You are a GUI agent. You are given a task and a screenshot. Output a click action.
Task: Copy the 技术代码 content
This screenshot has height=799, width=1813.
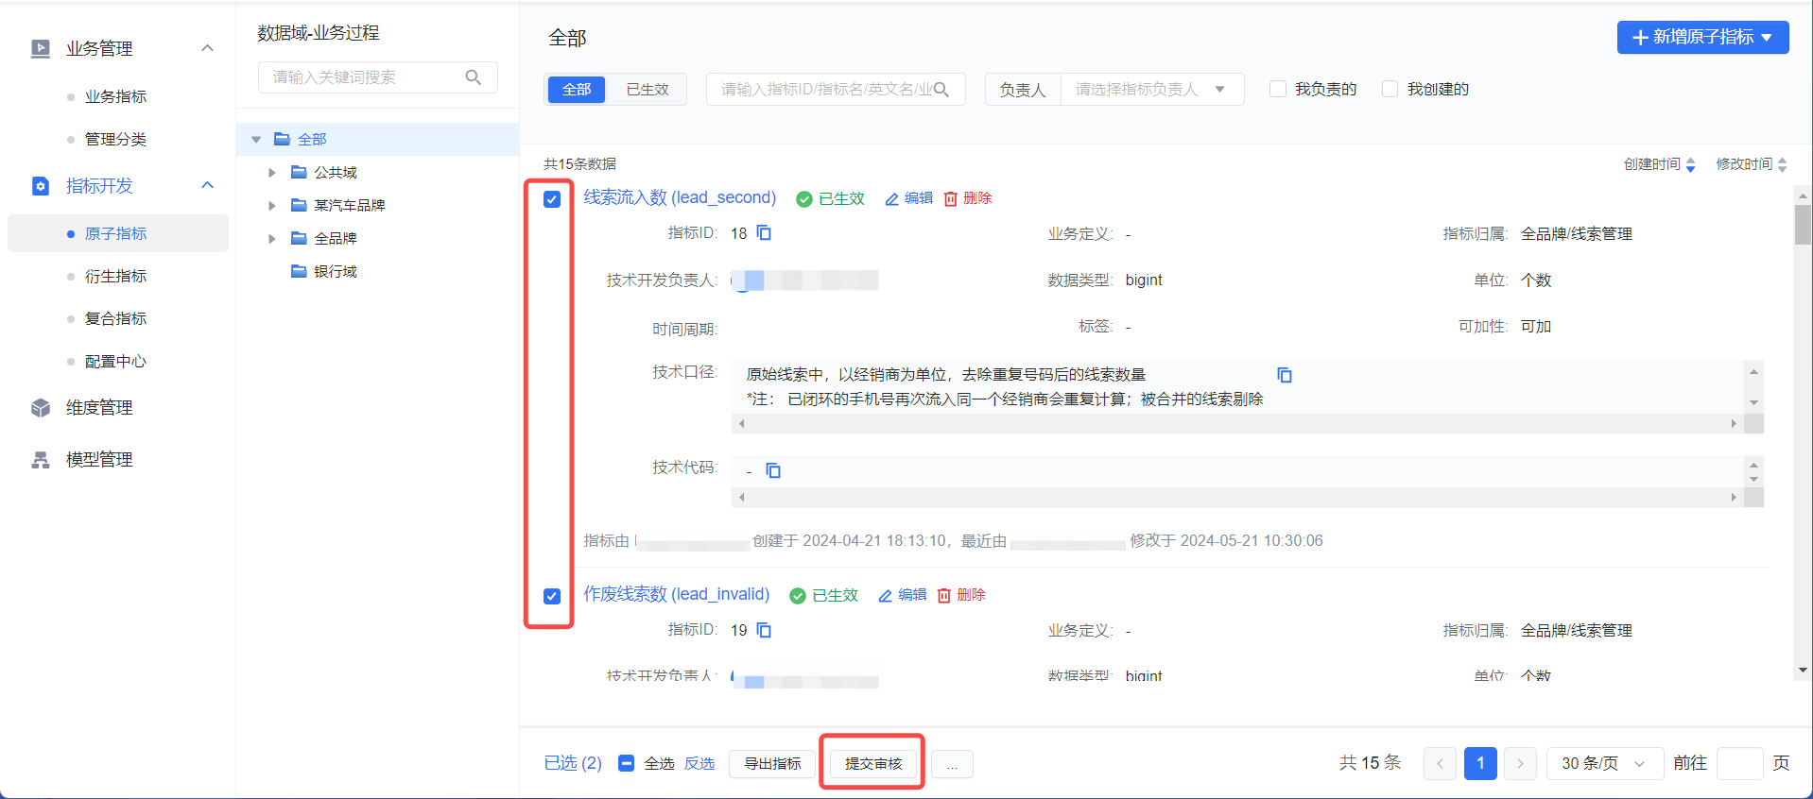click(773, 470)
